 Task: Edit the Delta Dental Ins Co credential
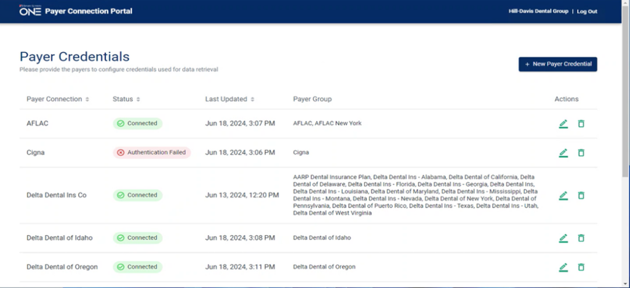563,195
